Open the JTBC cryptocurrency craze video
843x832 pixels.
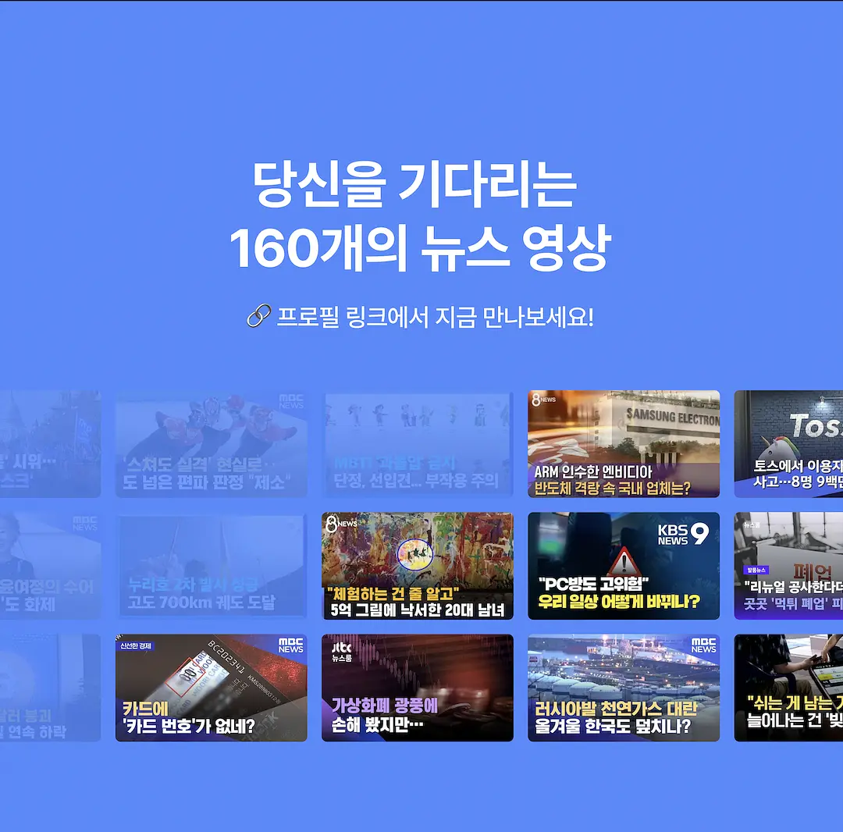pyautogui.click(x=417, y=688)
